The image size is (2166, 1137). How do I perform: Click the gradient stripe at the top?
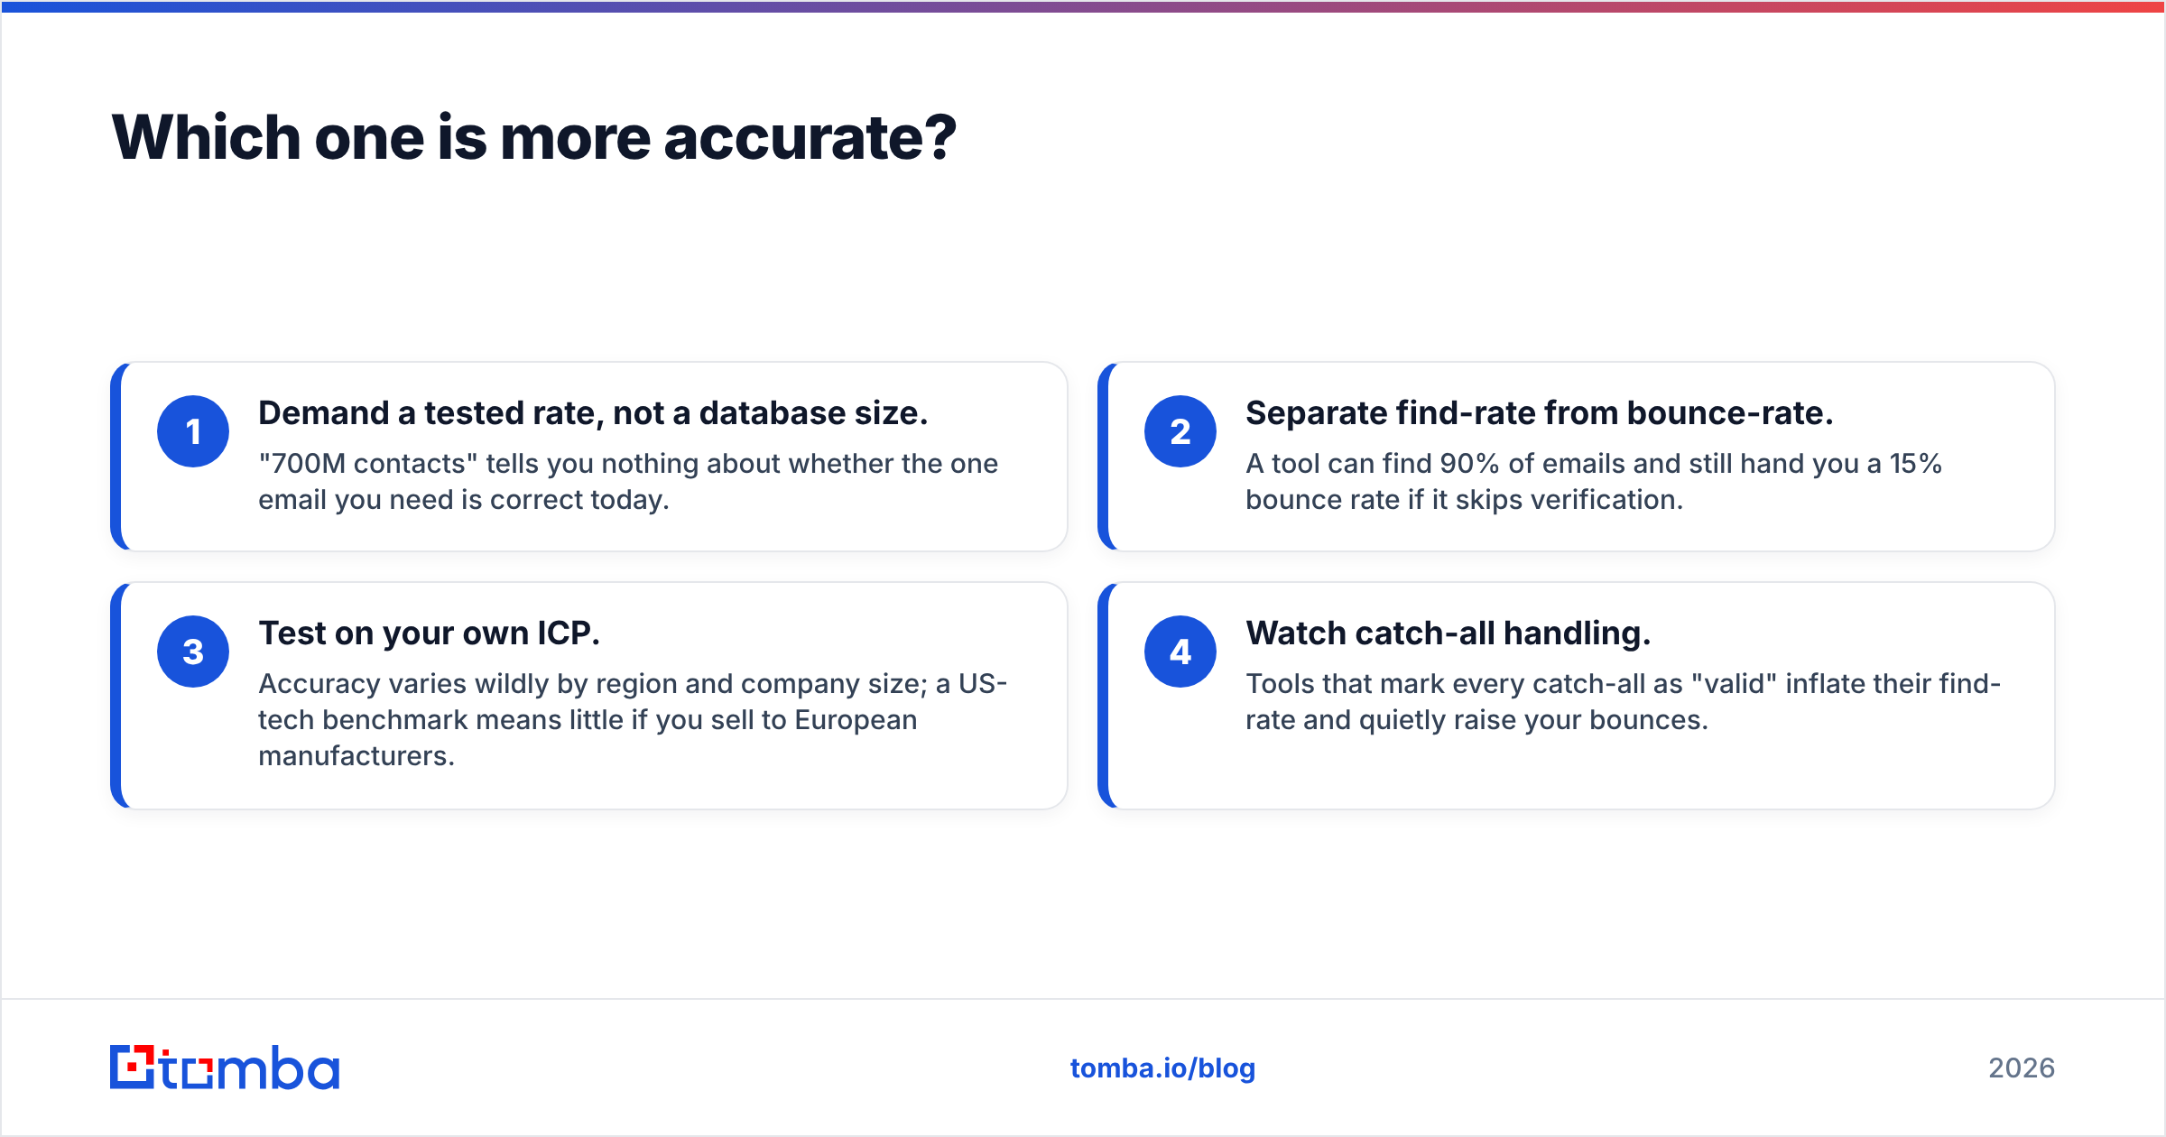click(x=1083, y=6)
